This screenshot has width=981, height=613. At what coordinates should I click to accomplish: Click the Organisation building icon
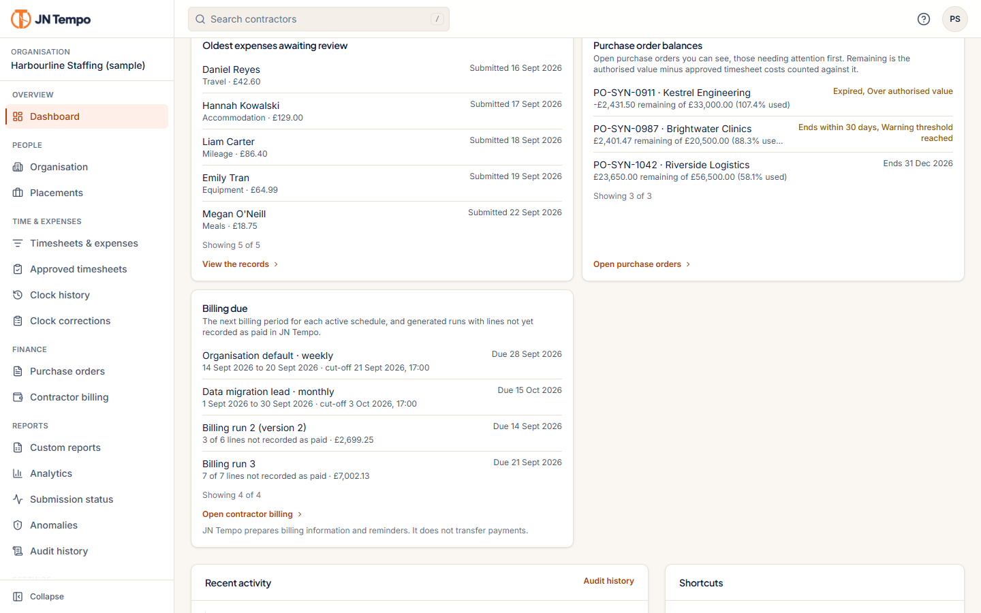(18, 167)
